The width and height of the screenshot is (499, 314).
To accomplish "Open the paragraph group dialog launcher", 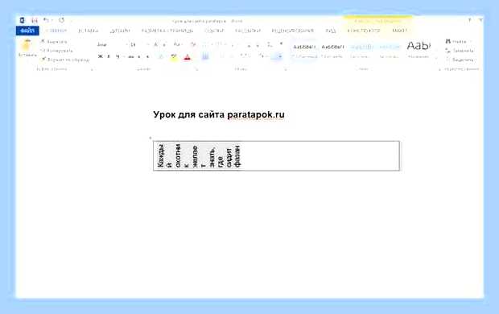I will (x=286, y=69).
